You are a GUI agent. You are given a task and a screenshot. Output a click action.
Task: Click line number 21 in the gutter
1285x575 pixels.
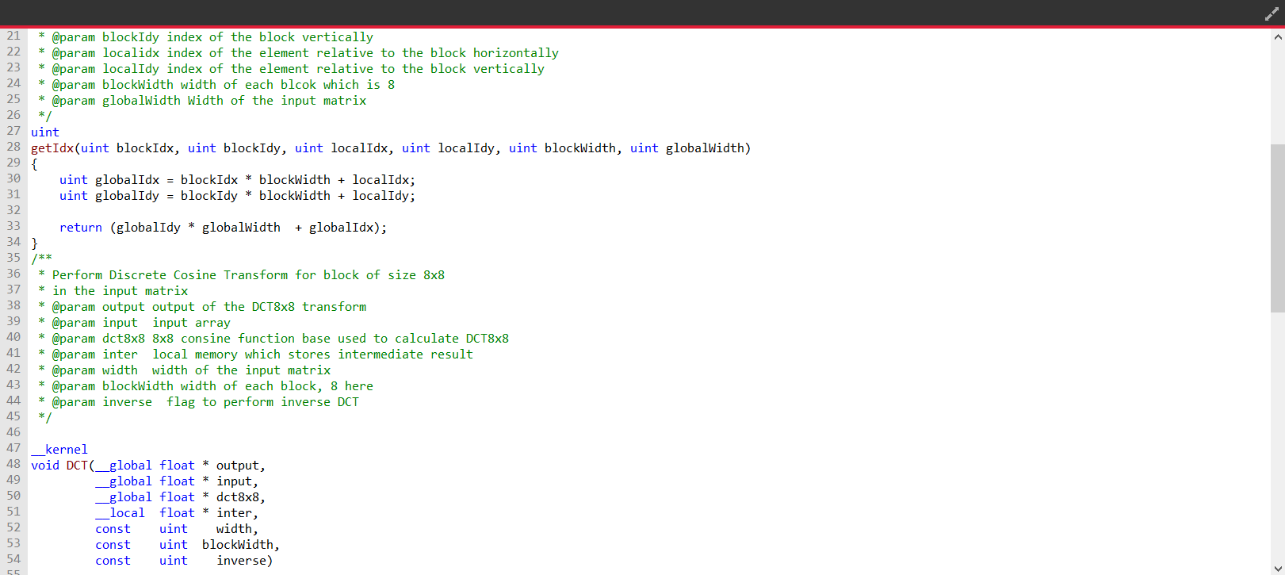coord(13,36)
